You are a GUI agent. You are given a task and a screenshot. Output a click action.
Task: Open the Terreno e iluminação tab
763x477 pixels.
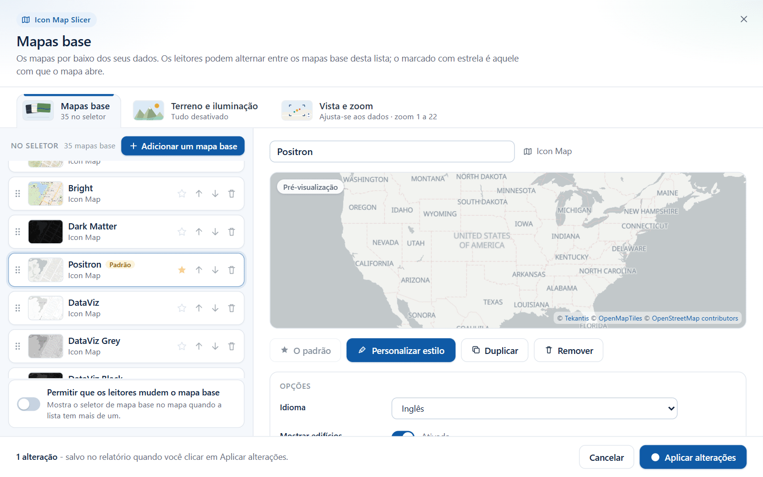196,111
